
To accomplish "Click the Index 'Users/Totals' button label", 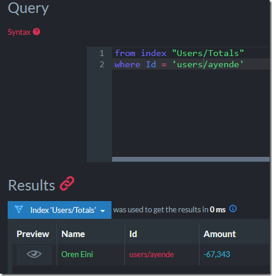I will (63, 210).
